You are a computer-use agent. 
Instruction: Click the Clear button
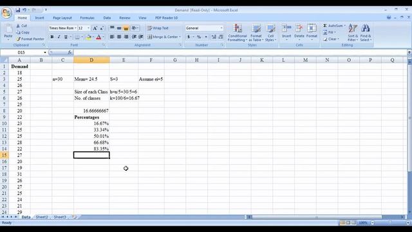[x=331, y=39]
